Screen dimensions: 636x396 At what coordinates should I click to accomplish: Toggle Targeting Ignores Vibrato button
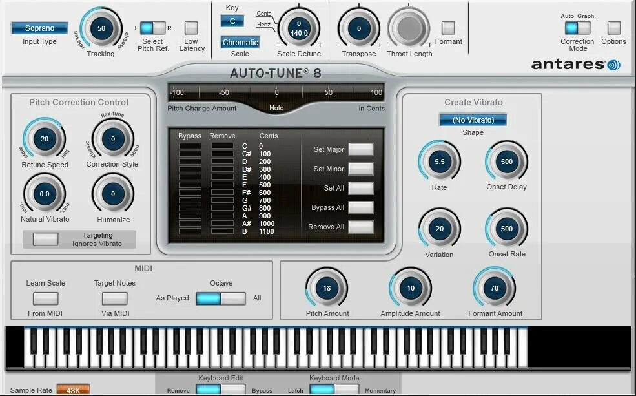click(45, 239)
